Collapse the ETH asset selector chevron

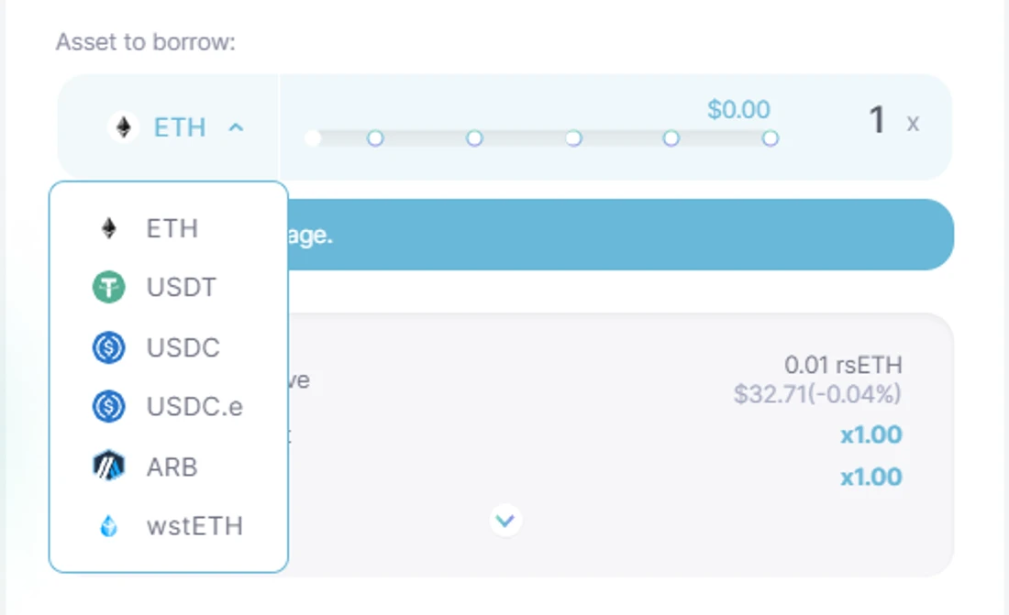pyautogui.click(x=236, y=127)
